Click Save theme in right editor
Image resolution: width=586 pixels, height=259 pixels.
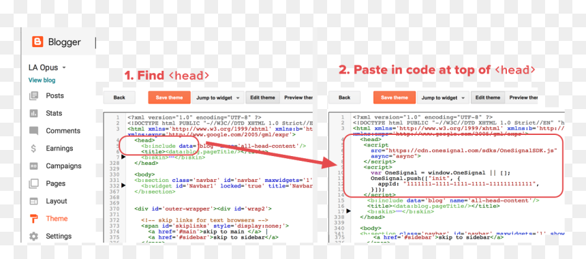tap(395, 97)
